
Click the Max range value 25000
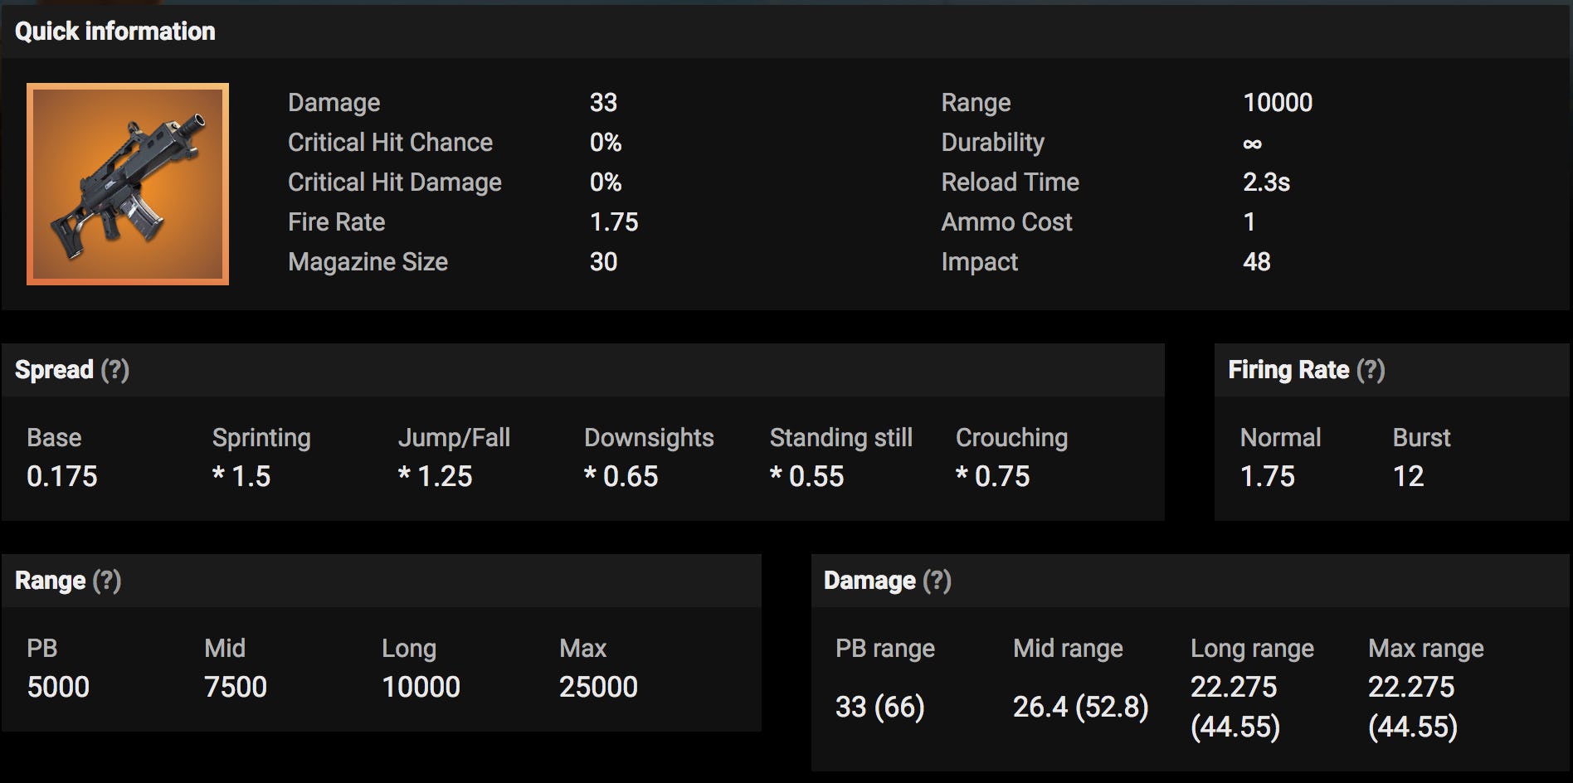(598, 687)
